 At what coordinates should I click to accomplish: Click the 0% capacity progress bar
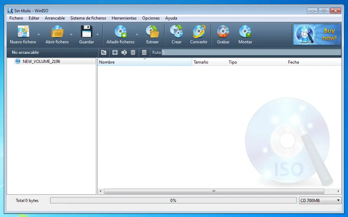pyautogui.click(x=173, y=200)
